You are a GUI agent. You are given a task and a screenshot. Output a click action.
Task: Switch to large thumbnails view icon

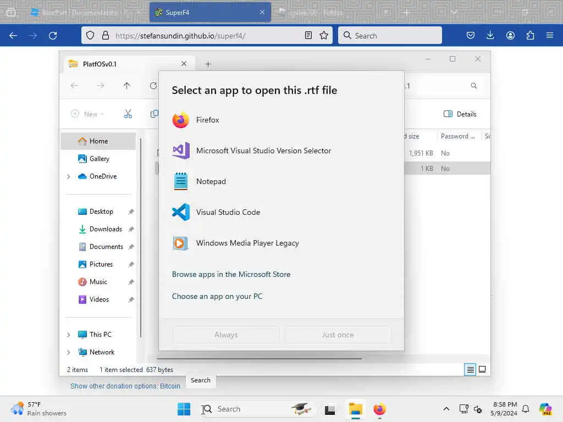tap(482, 369)
